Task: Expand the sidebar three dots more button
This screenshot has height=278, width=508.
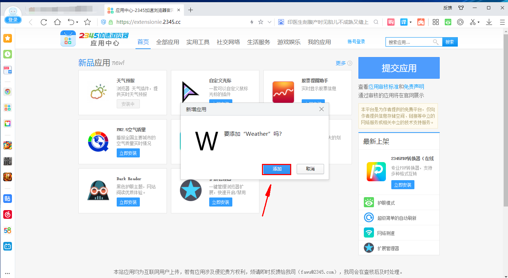Action: (x=8, y=273)
